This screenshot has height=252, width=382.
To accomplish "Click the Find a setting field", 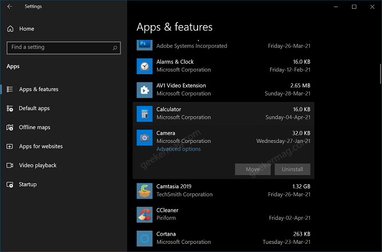I will click(x=64, y=47).
